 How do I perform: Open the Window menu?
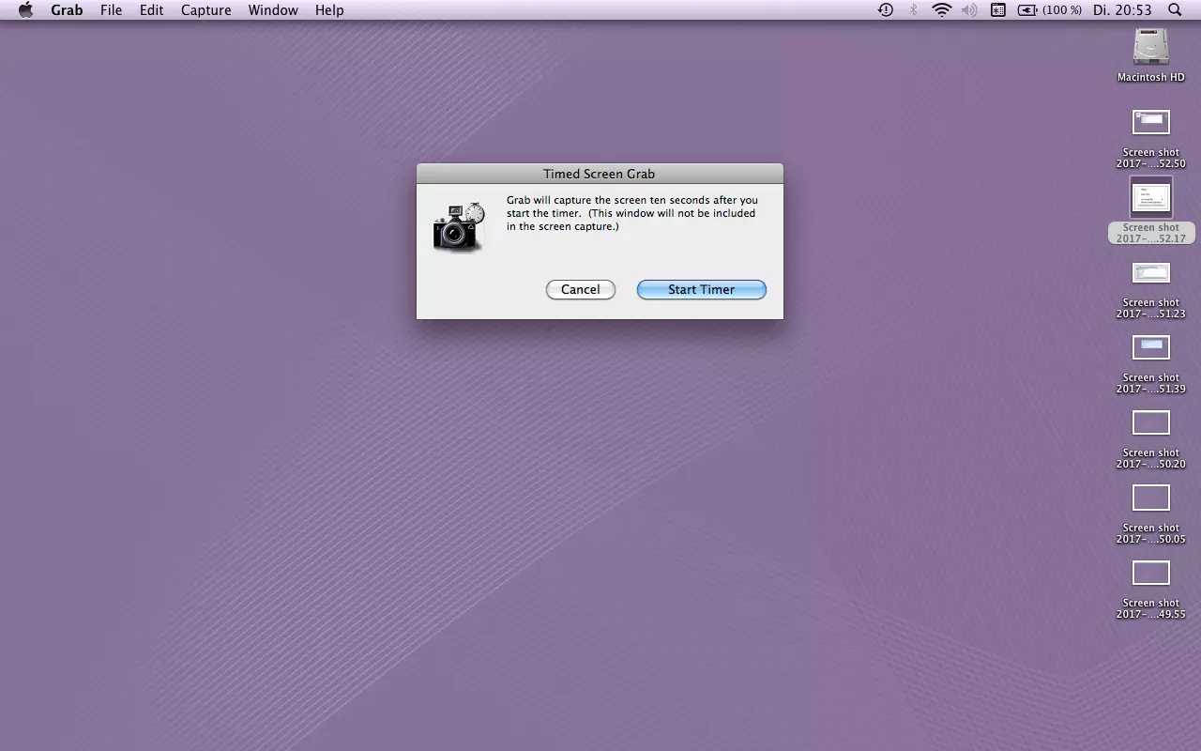273,10
